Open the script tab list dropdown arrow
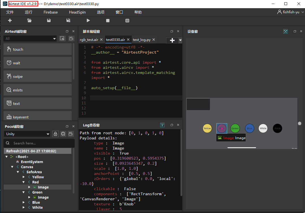 (x=180, y=40)
